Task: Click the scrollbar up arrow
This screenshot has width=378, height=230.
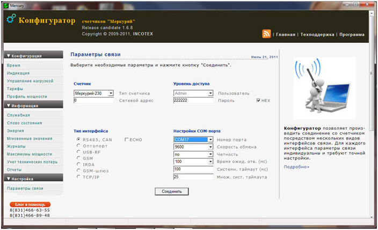Action: [371, 14]
